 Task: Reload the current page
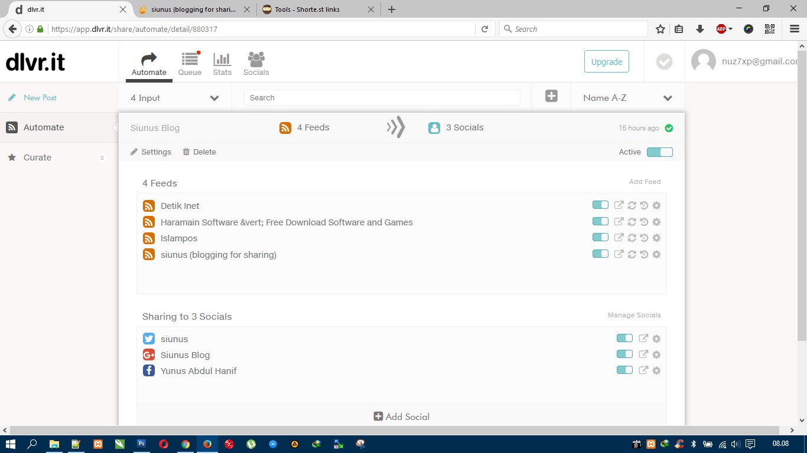[485, 29]
